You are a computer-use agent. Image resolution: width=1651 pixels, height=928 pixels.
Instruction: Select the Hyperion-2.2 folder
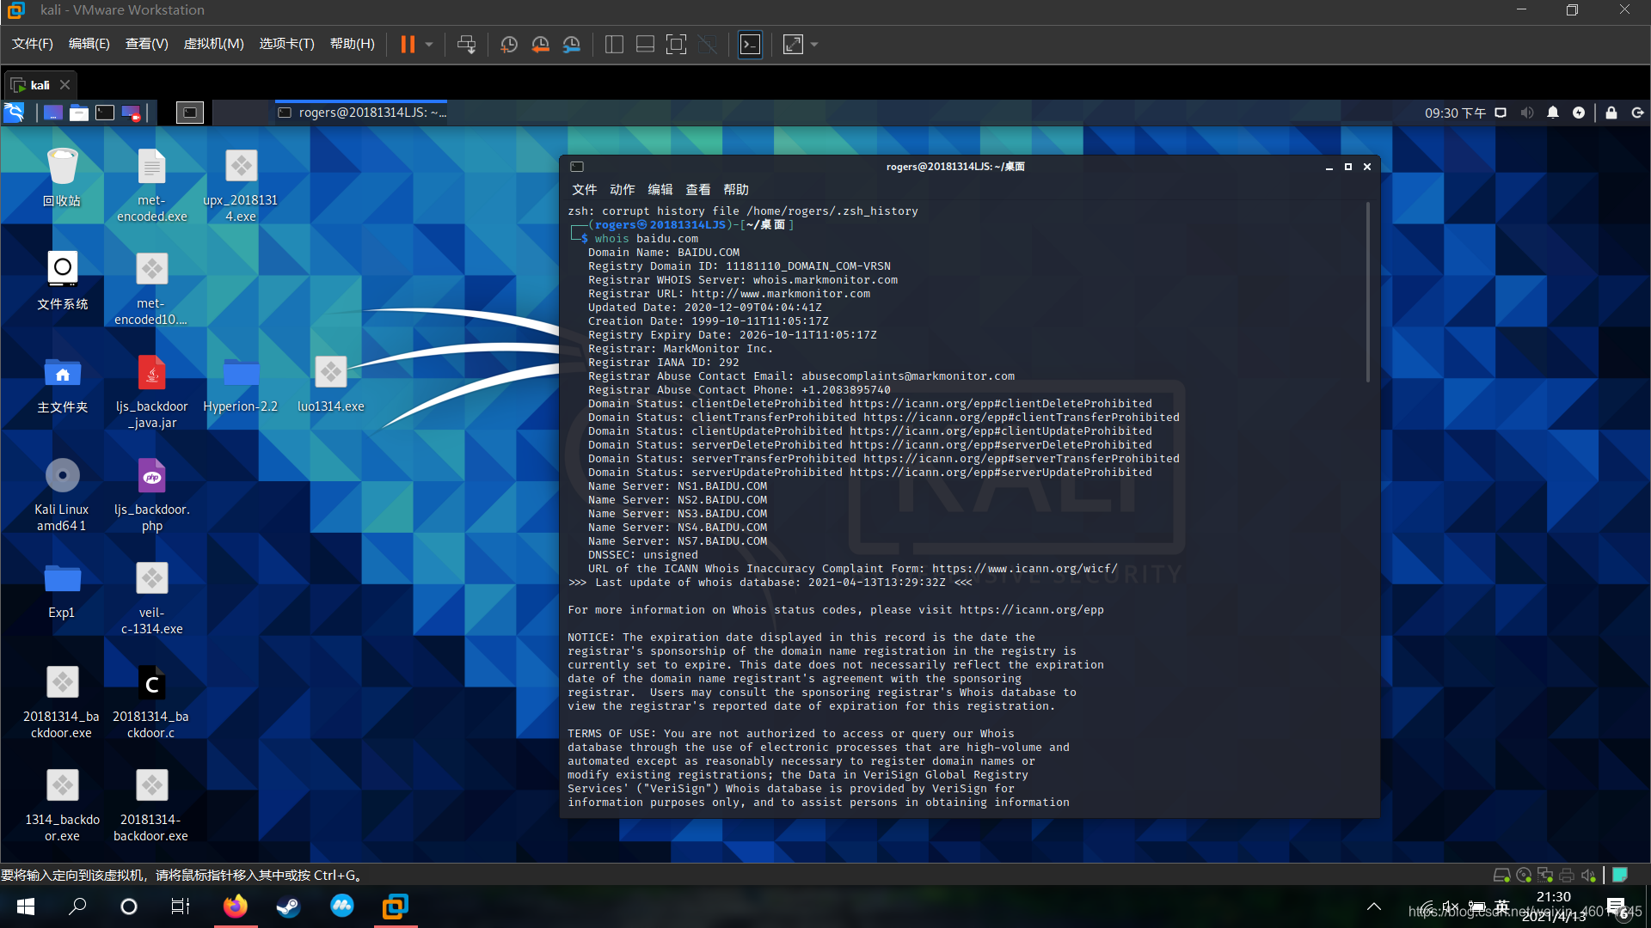(241, 384)
